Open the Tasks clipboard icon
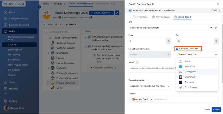 click(5, 82)
